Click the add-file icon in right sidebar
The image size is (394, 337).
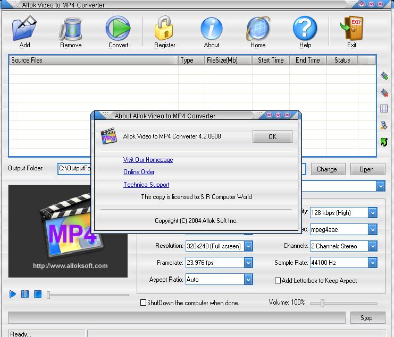(x=384, y=75)
